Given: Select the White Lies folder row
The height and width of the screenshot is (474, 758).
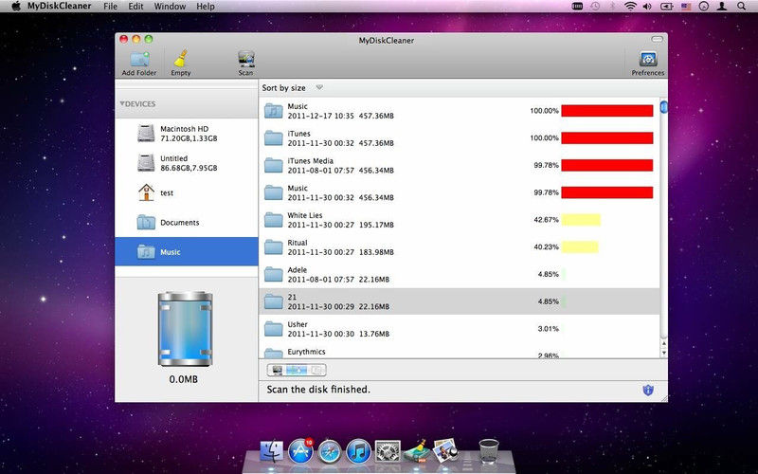Looking at the screenshot, I should click(460, 220).
